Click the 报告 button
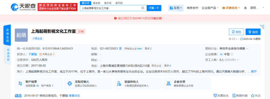 (236, 32)
